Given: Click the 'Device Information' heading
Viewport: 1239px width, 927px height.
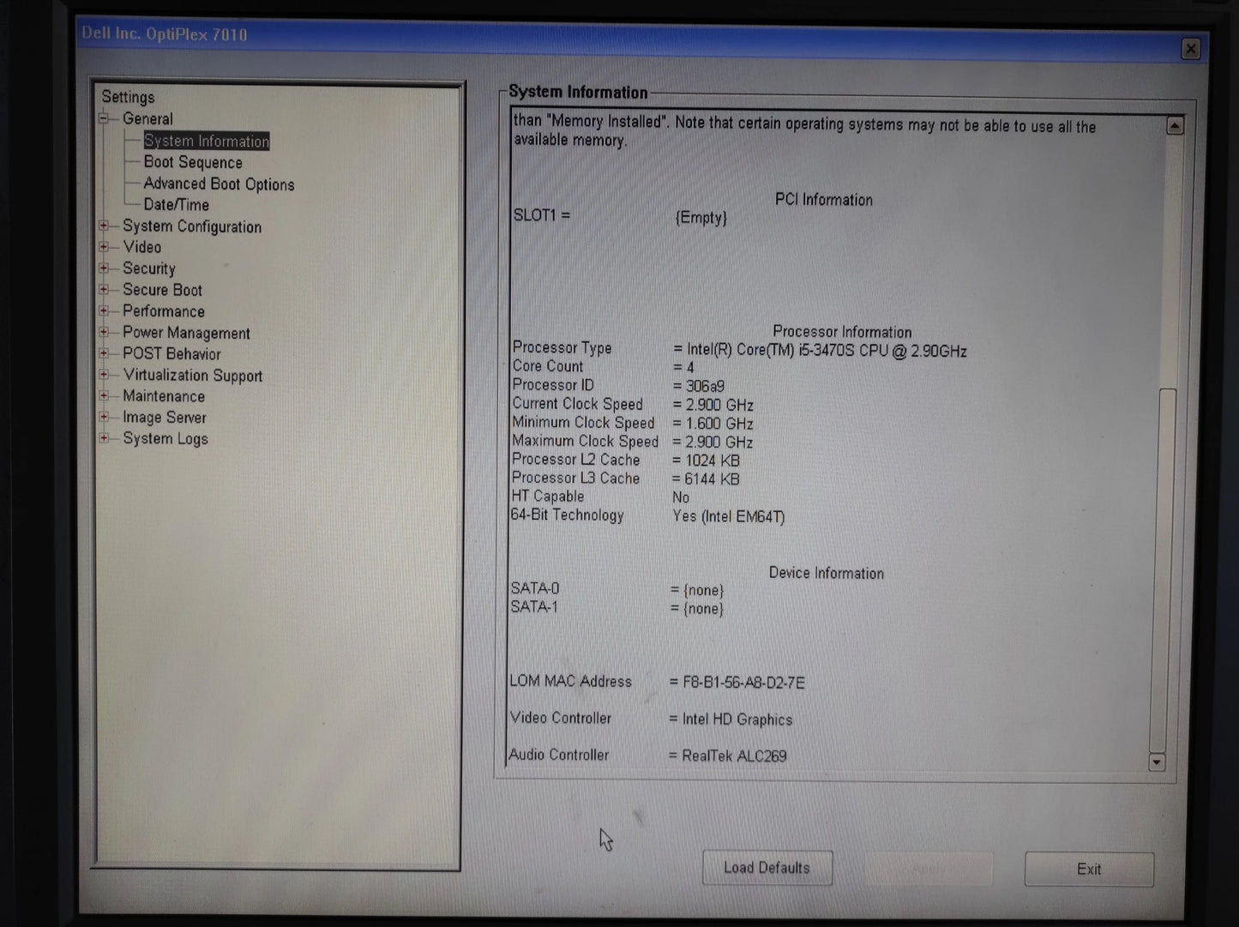Looking at the screenshot, I should (x=826, y=573).
